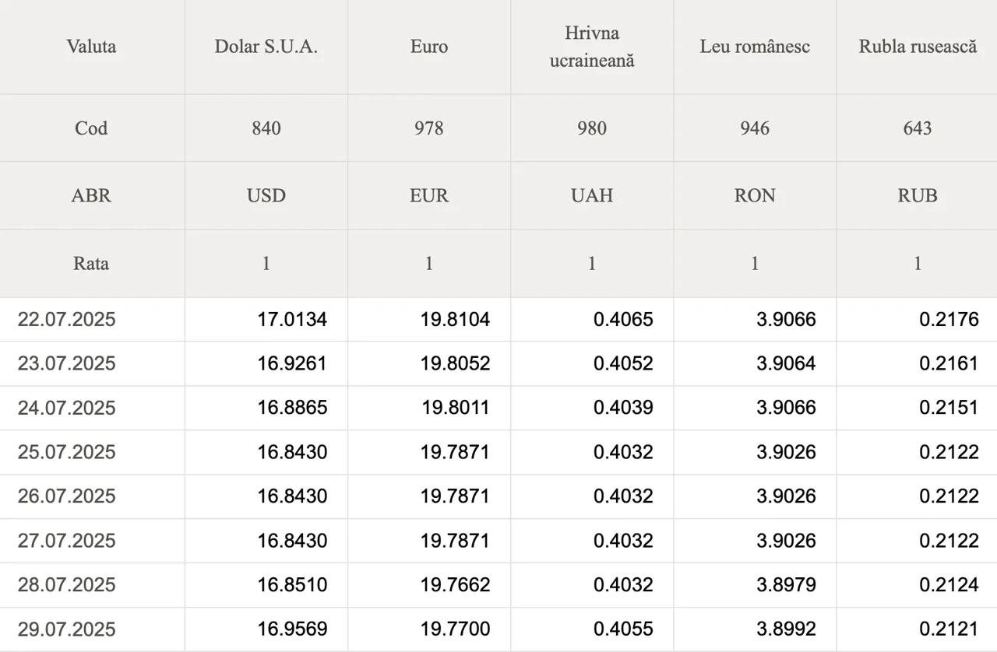Select the Leu românesc header cell
The height and width of the screenshot is (652, 997).
coord(755,47)
